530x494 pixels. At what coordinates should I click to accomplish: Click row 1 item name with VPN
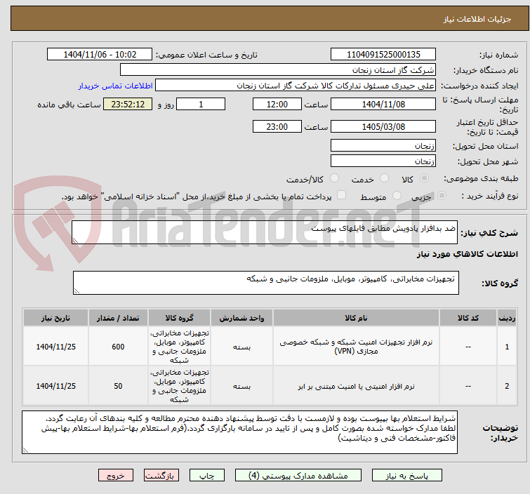tap(356, 347)
